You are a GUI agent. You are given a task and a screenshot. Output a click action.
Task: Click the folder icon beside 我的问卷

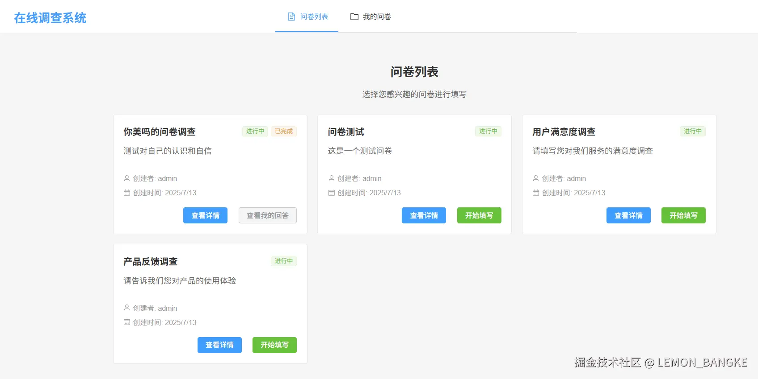pyautogui.click(x=354, y=16)
